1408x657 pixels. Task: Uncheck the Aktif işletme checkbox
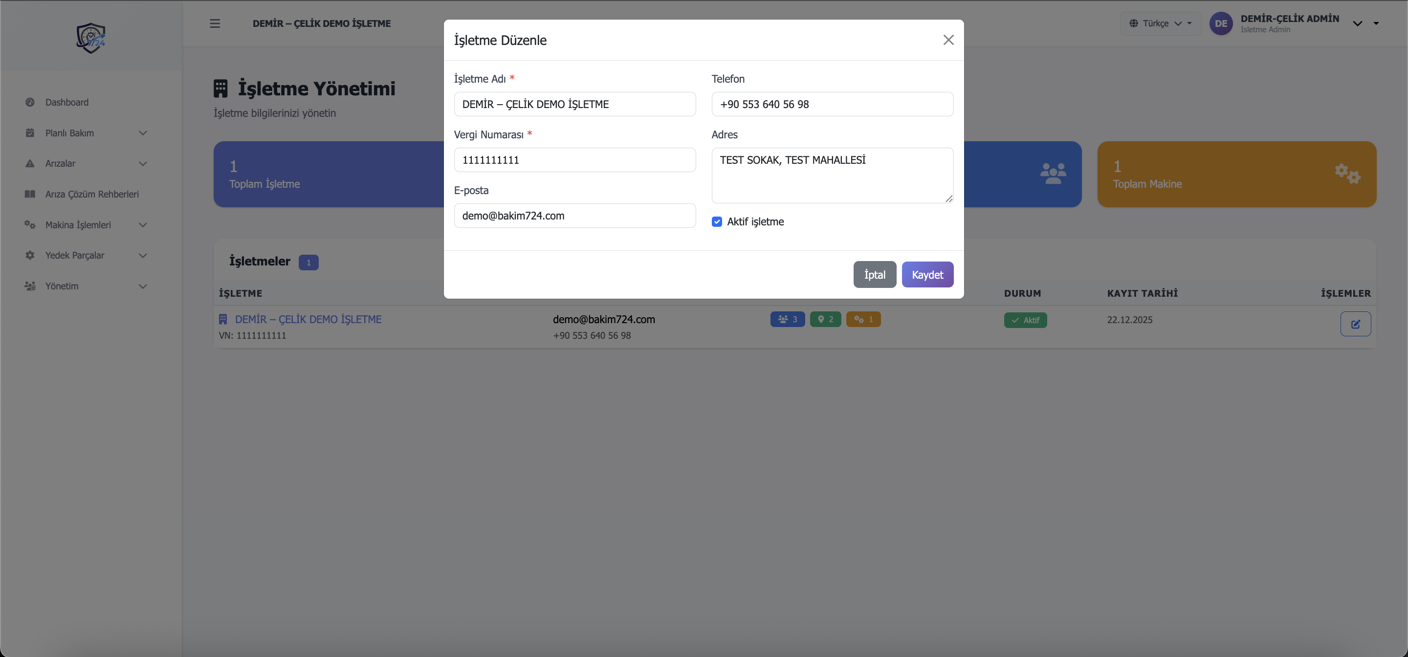pos(717,222)
